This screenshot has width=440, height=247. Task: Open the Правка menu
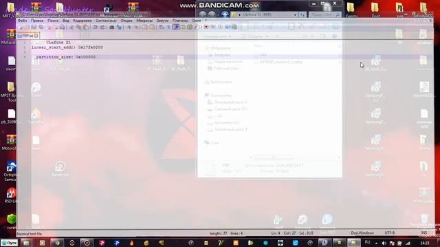[x=37, y=21]
